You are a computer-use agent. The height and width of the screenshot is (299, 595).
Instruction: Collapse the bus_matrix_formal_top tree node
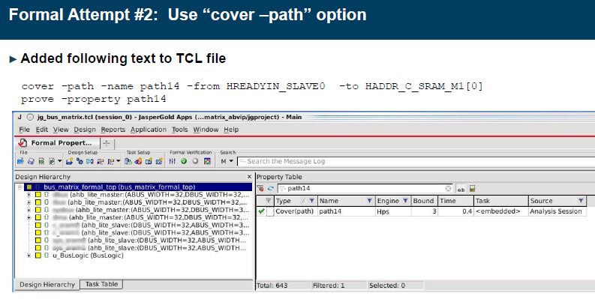point(20,187)
